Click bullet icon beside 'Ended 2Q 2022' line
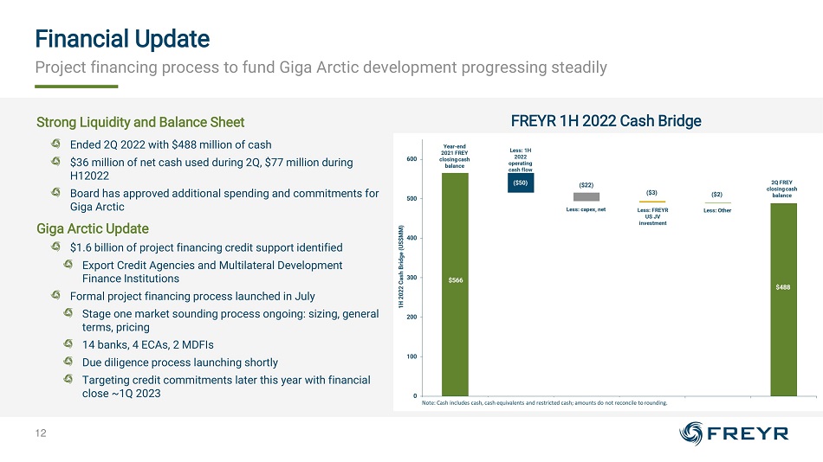This screenshot has width=823, height=462. [x=56, y=144]
